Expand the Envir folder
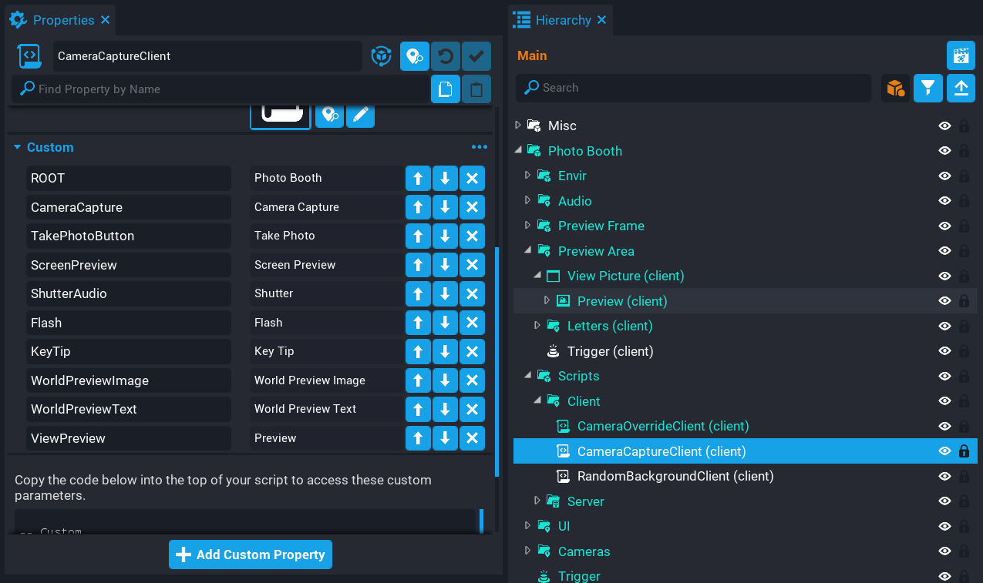The image size is (983, 583). point(527,176)
